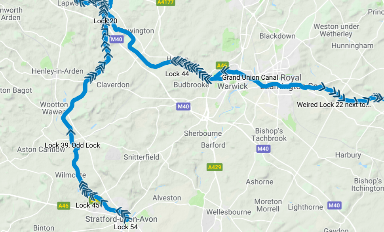Screen dimensions: 384x232
Task: Click the Lock 20 map label
Action: (105, 21)
